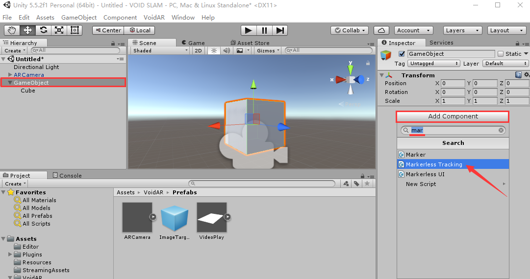Select the Scale tool
Viewport: 530px width, 279px height.
coord(59,30)
